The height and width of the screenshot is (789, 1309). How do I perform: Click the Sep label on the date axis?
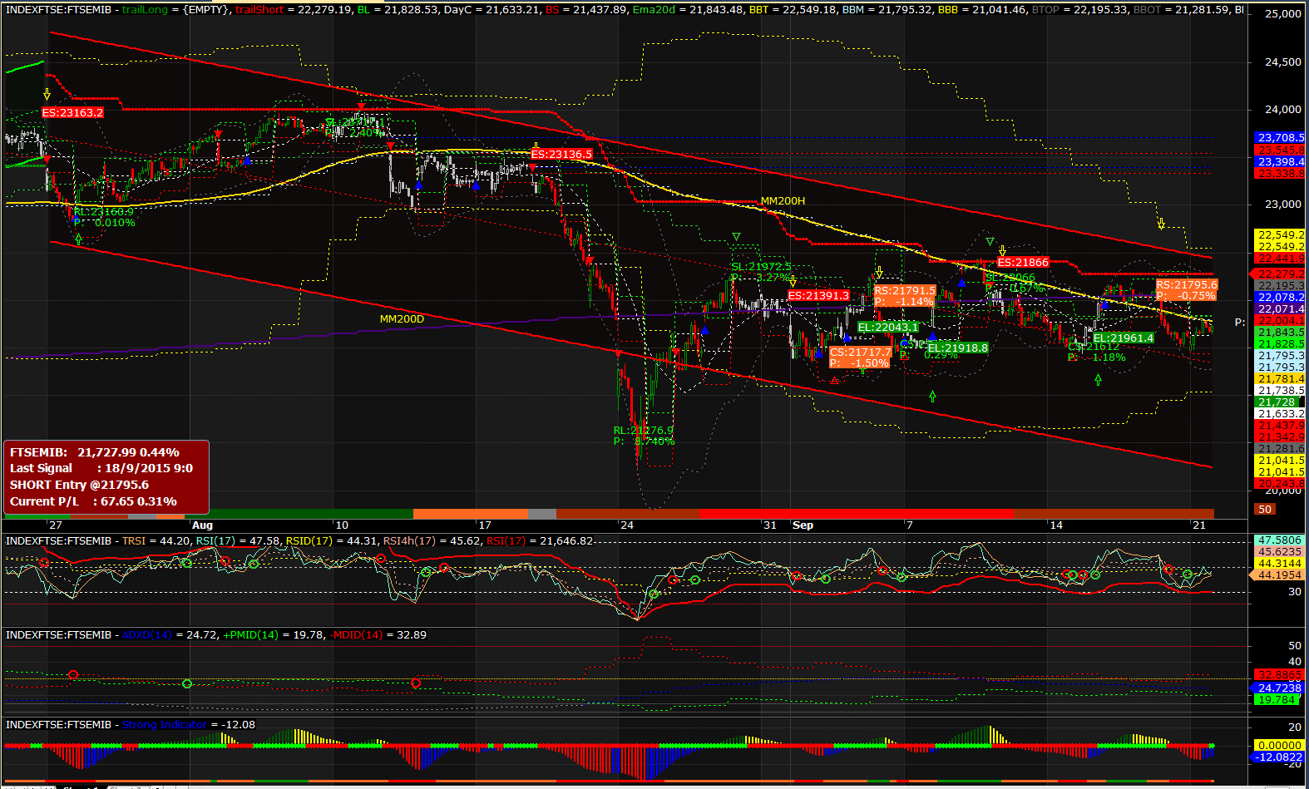803,525
